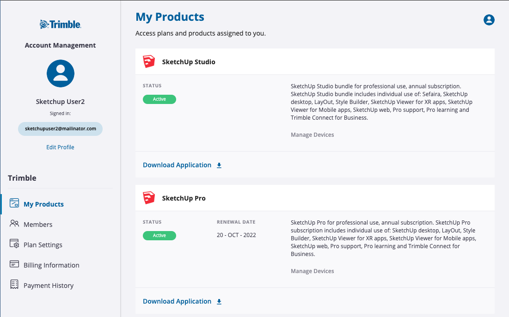Screen dimensions: 509x317
Task: Click the Plan Settings gear icon
Action: (x=14, y=244)
